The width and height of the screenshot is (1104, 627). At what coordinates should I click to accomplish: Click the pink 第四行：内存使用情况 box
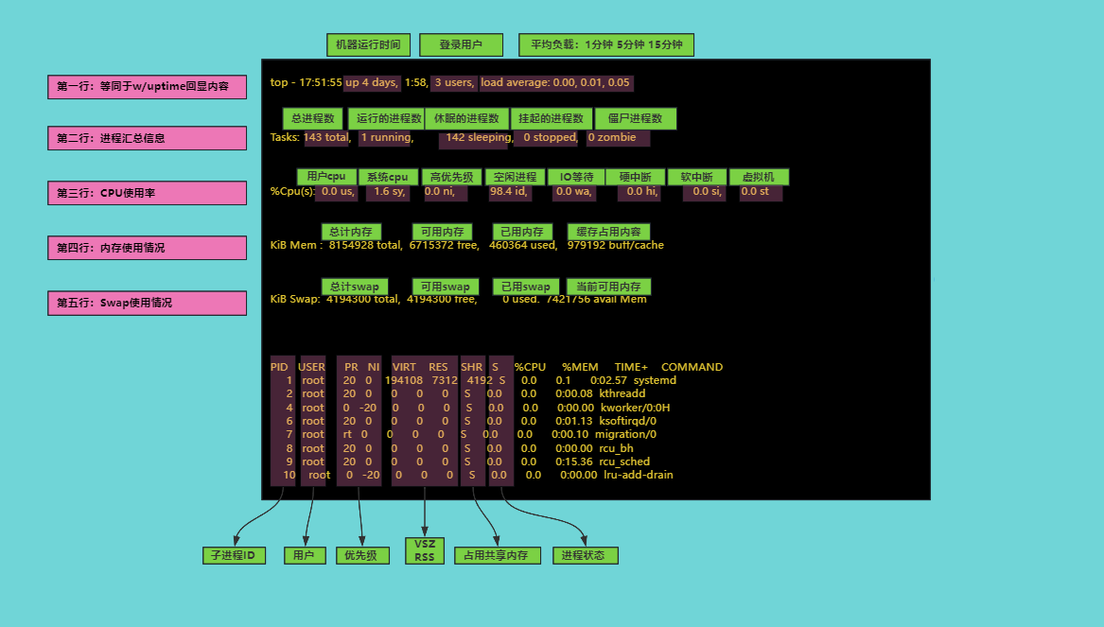pos(148,248)
